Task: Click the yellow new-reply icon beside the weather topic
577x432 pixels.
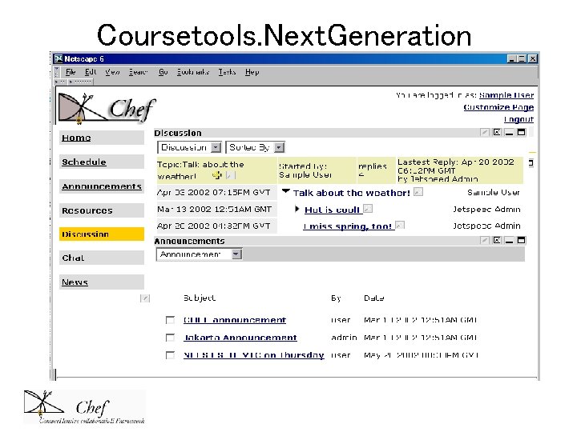Action: 217,175
